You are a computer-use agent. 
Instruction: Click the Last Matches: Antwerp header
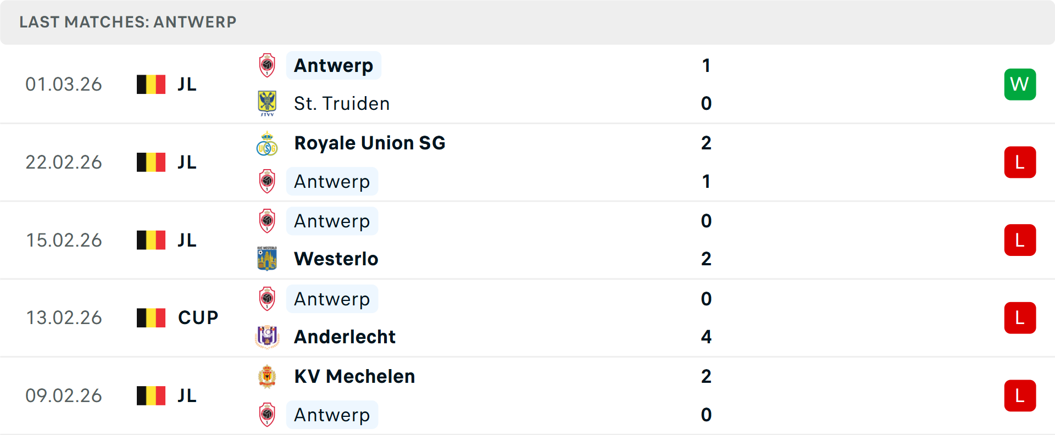[127, 22]
